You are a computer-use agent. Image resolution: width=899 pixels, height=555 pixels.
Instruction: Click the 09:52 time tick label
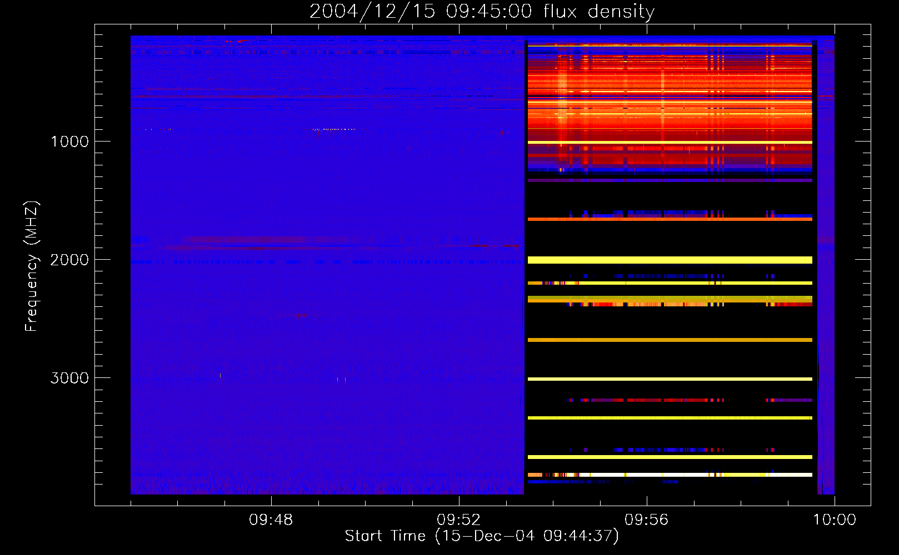(x=459, y=520)
